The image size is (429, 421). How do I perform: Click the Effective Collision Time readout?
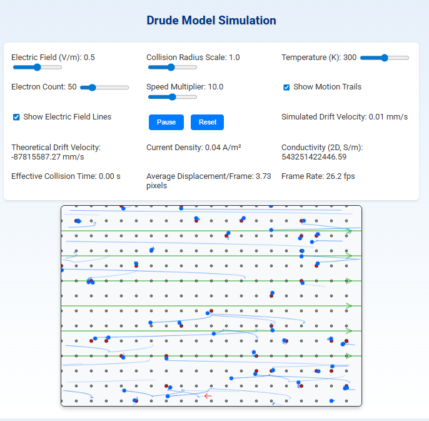[x=66, y=176]
